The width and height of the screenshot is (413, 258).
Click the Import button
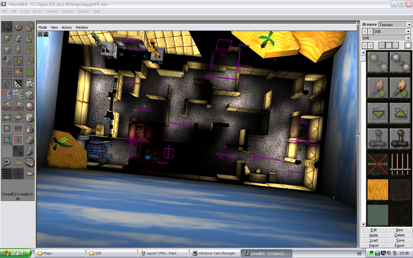(374, 245)
